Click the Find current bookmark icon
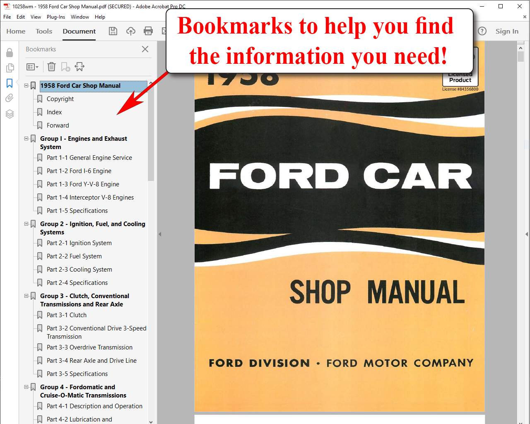Image resolution: width=530 pixels, height=424 pixels. pos(79,67)
